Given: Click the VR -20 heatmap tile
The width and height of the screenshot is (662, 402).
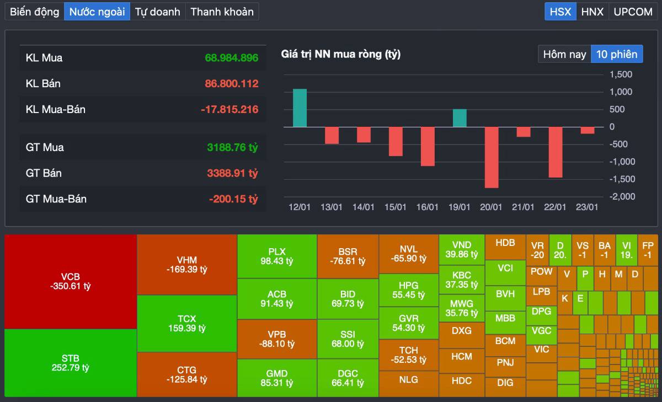Looking at the screenshot, I should click(537, 250).
